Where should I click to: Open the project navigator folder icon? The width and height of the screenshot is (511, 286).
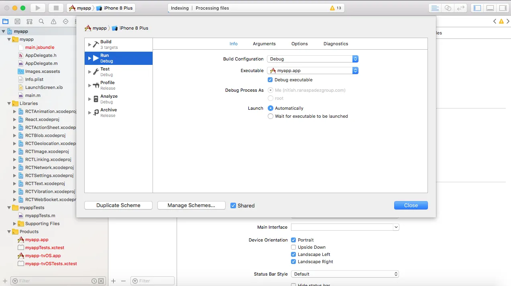coord(5,22)
